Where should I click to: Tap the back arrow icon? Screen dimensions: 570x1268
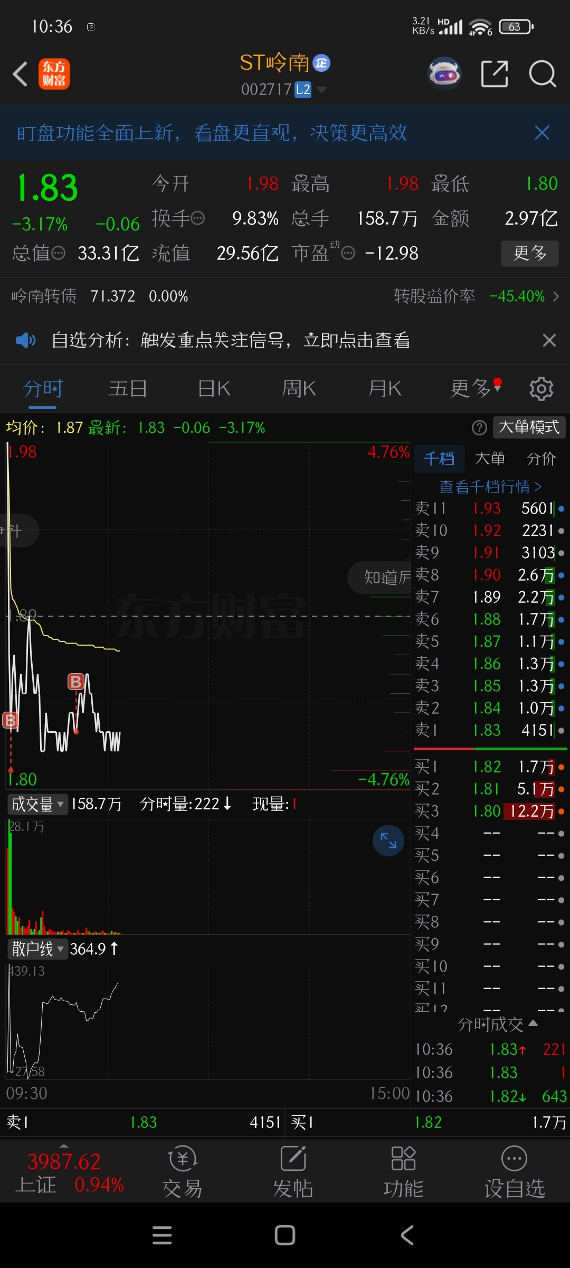20,74
